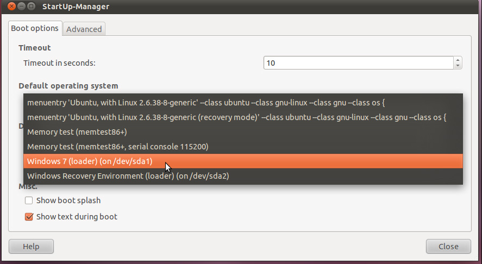Enable the Show boot splash checkbox
This screenshot has width=482, height=264.
[29, 200]
